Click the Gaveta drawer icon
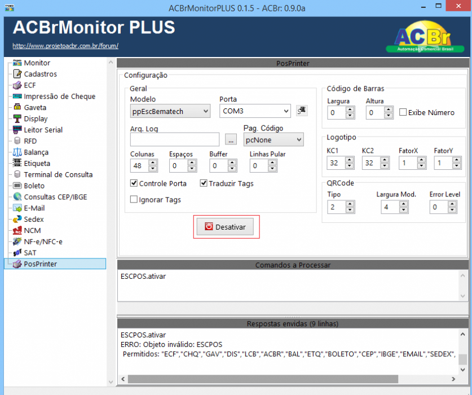The height and width of the screenshot is (395, 472). tap(17, 107)
